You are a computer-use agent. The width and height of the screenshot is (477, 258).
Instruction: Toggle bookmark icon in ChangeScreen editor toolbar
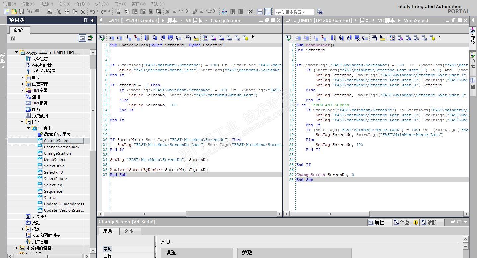pyautogui.click(x=146, y=38)
